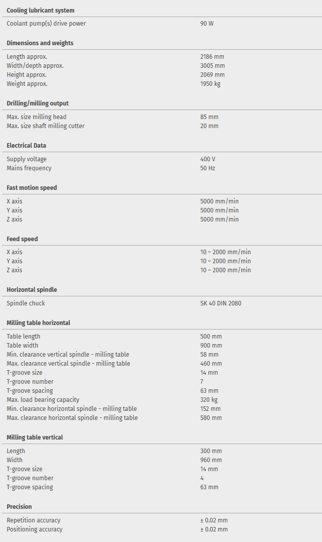Select the 400 V supply voltage value
Viewport: 322px width, 542px height.
coord(208,159)
